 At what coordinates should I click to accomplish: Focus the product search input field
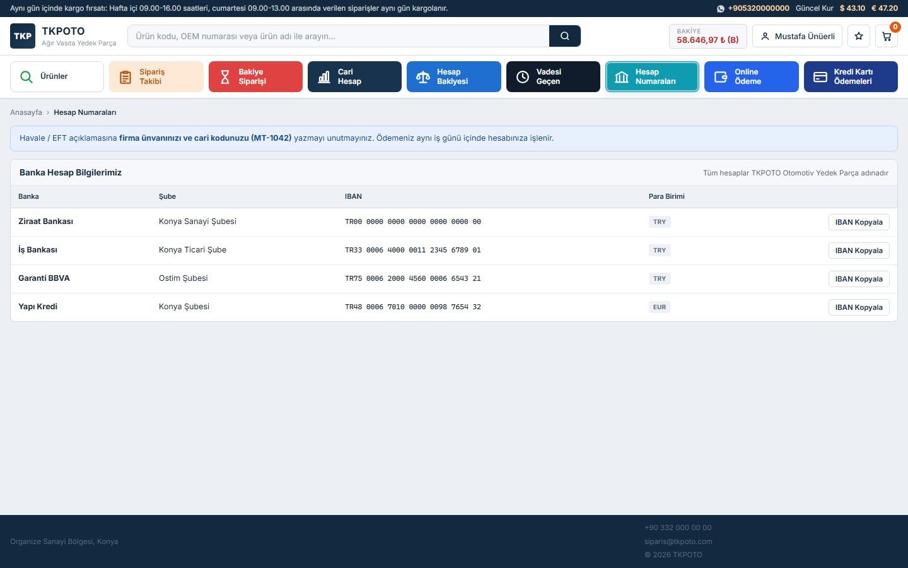click(x=338, y=36)
